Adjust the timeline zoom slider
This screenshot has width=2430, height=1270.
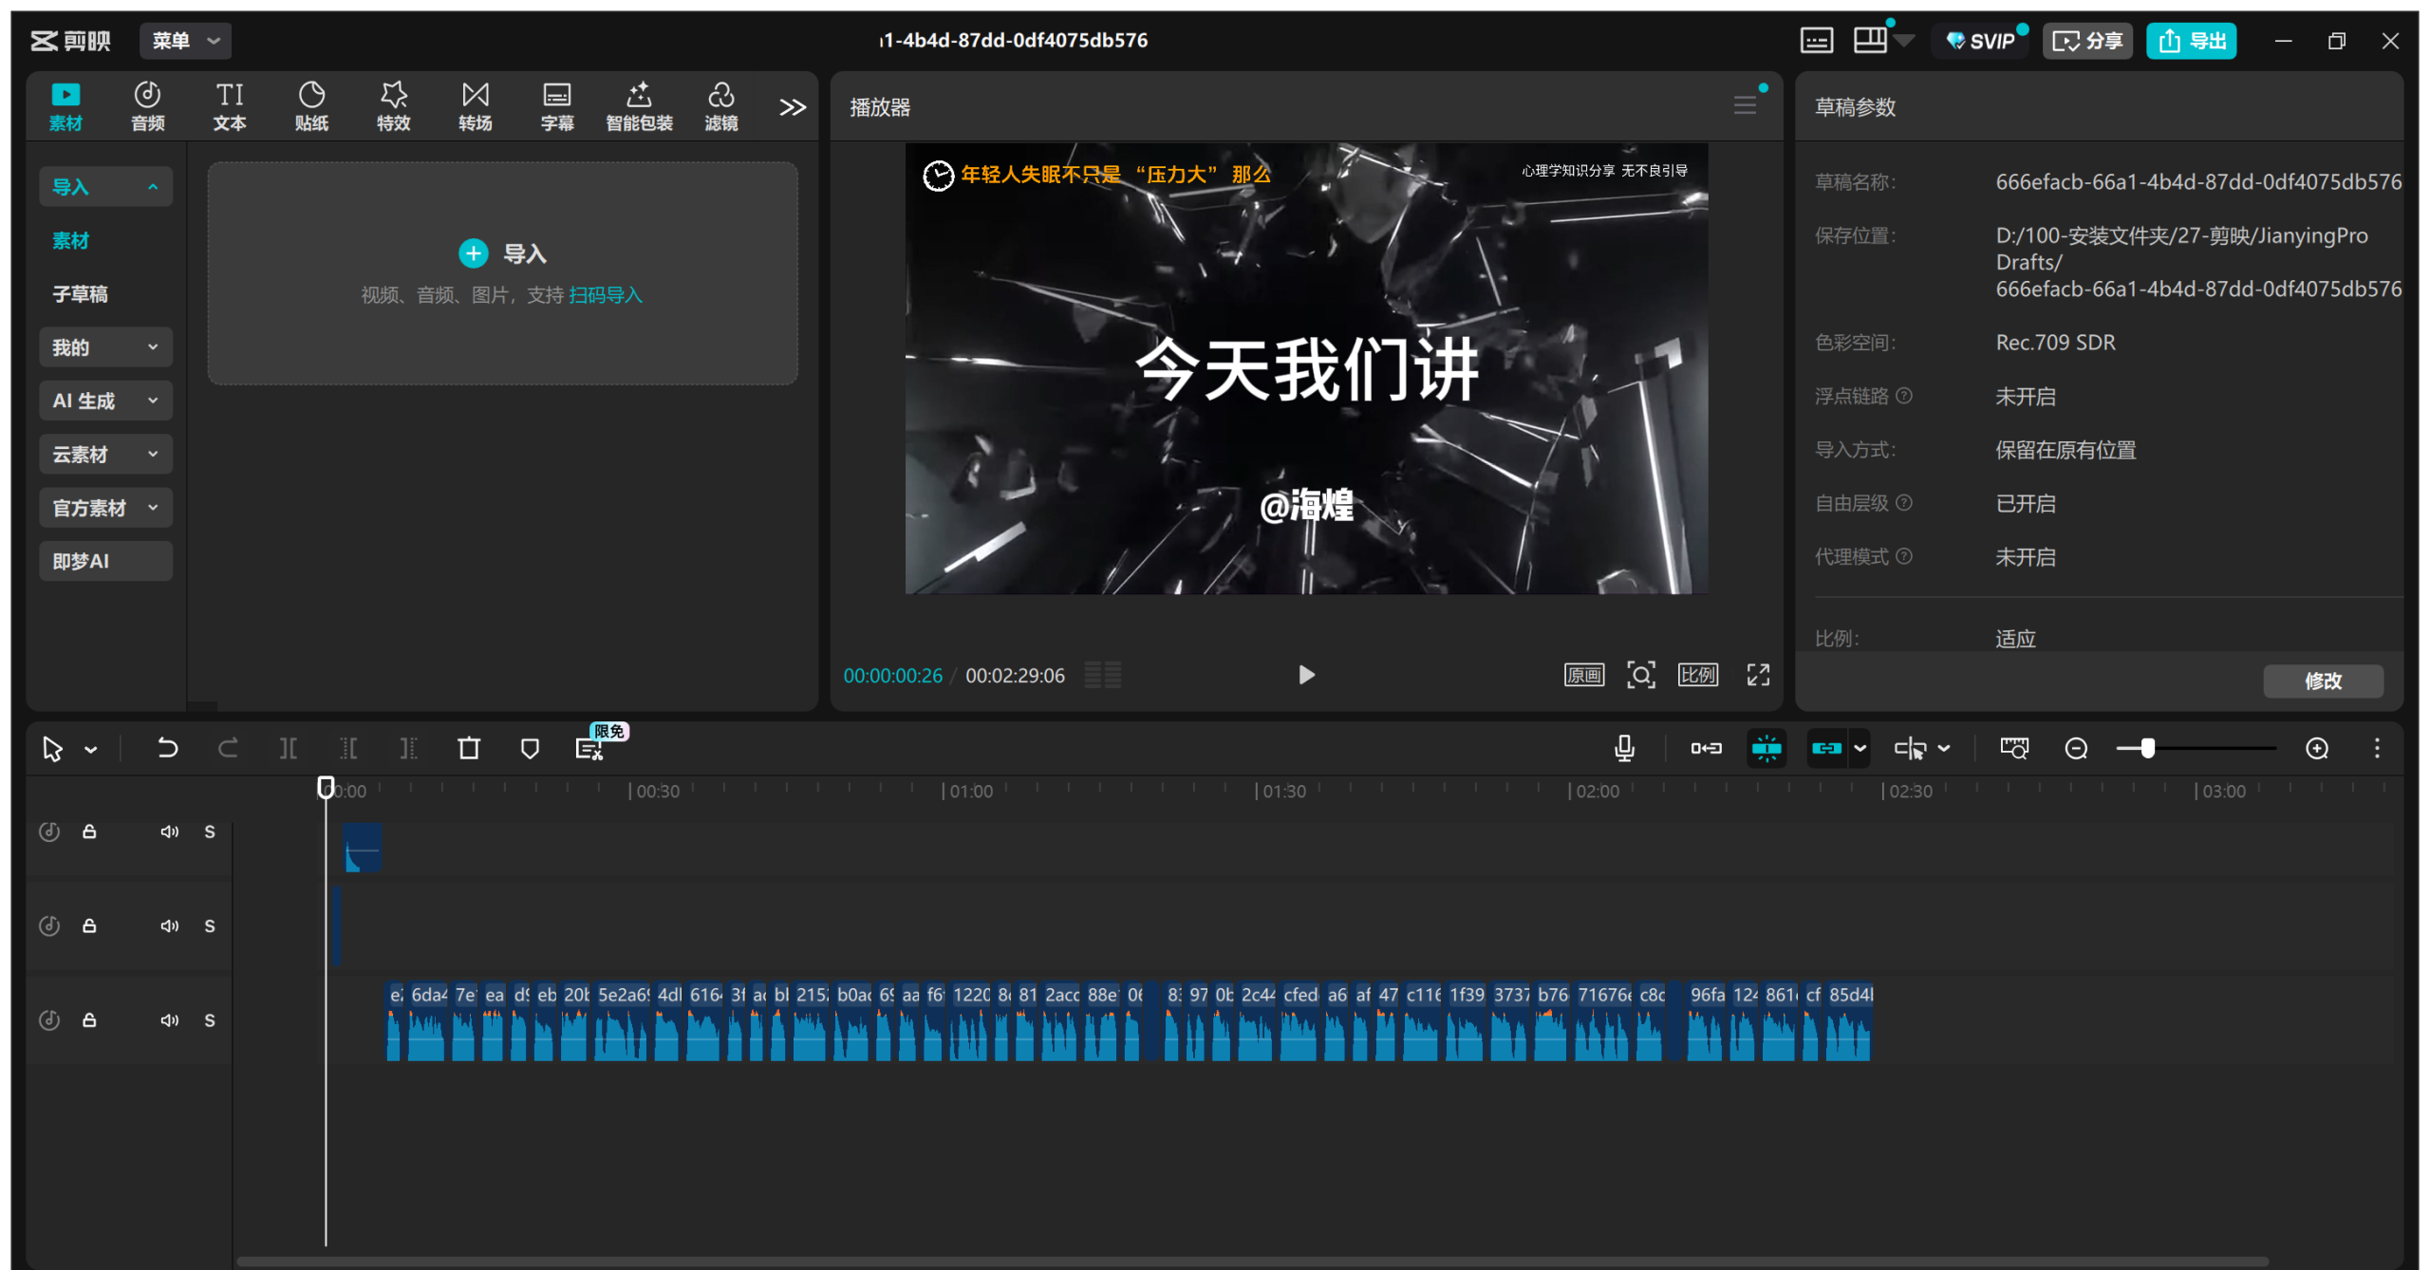[x=2149, y=748]
